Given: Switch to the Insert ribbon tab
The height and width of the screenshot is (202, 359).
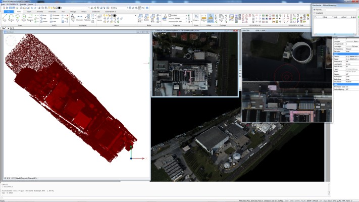Looking at the screenshot, I should 29,12.
